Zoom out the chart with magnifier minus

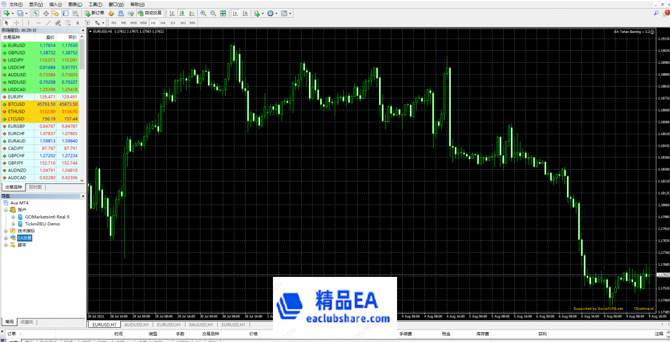[x=213, y=13]
